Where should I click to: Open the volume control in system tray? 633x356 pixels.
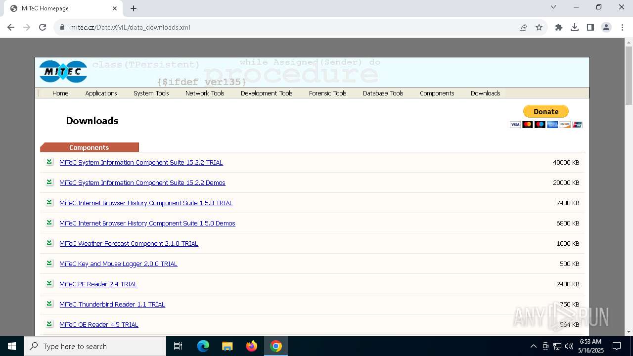pyautogui.click(x=569, y=346)
